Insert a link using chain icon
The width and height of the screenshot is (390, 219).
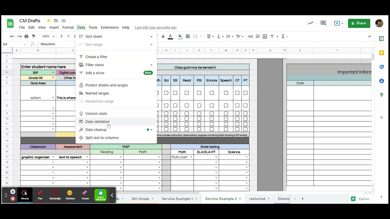250,36
